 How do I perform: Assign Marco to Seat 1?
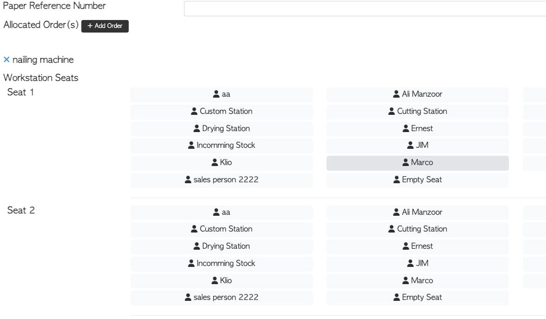(417, 163)
